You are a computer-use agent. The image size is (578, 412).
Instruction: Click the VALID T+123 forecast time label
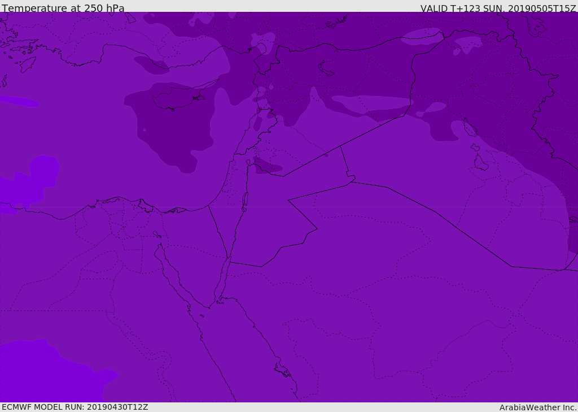click(x=498, y=8)
